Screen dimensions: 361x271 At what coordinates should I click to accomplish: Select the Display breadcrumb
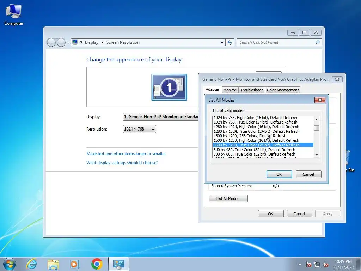pos(91,42)
